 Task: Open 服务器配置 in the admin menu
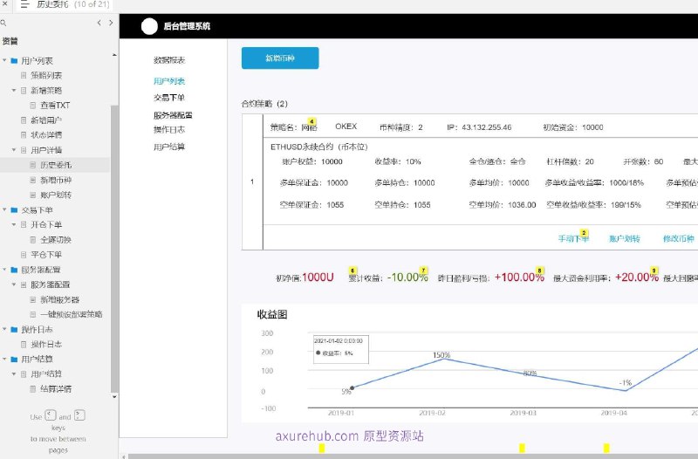point(173,115)
